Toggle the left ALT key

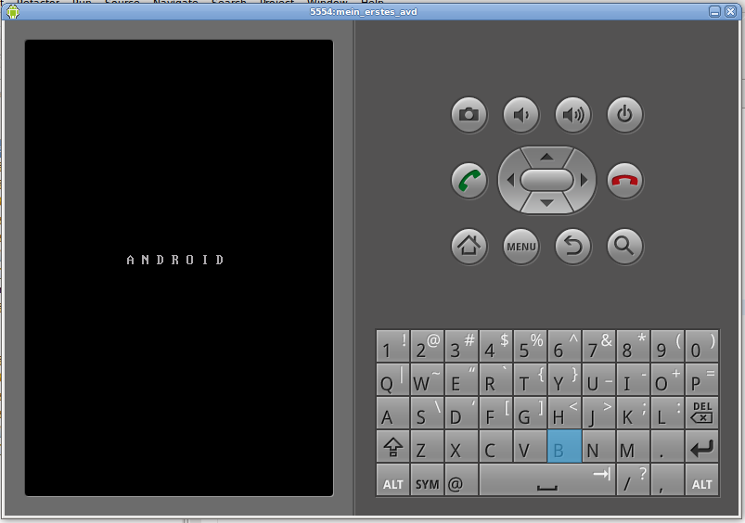[392, 482]
